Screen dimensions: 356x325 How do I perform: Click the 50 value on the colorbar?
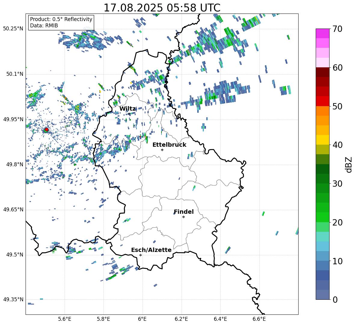click(x=337, y=106)
